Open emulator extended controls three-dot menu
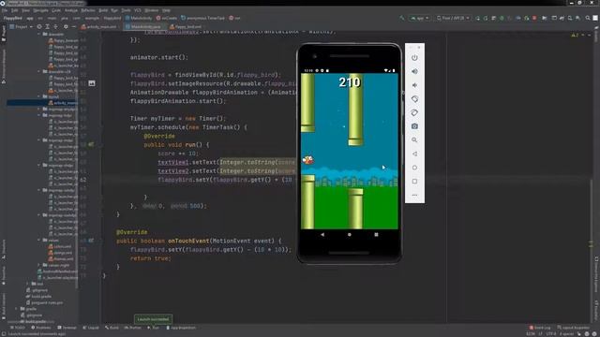Screen dimensions: 600x337 tap(414, 196)
